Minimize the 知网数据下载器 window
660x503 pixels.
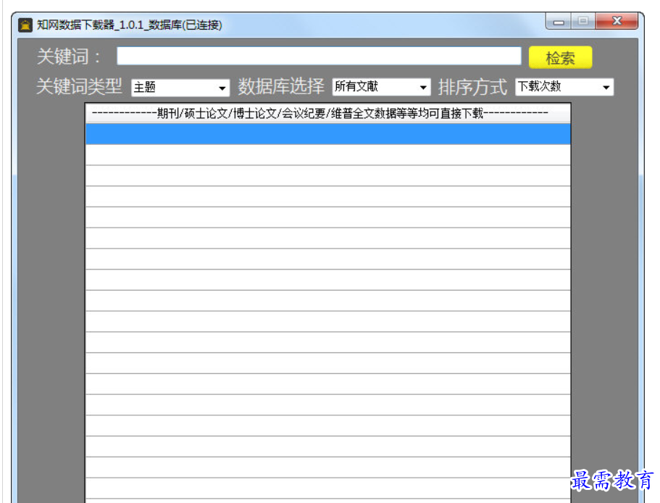559,21
